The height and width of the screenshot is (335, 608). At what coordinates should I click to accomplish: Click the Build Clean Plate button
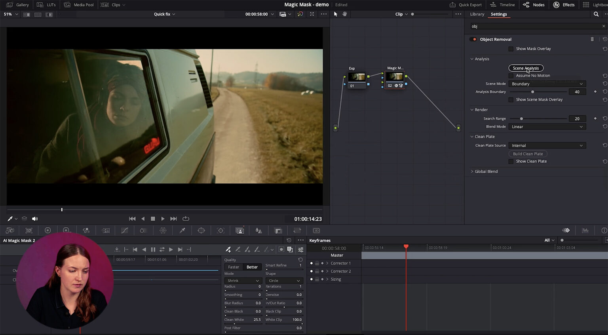click(528, 154)
